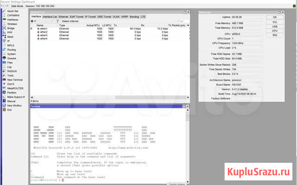Click the USB button
Screen dimensions: 297x185
coord(275,26)
